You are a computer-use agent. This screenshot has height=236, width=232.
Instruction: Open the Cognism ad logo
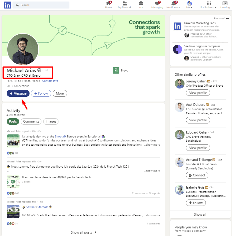click(x=177, y=49)
